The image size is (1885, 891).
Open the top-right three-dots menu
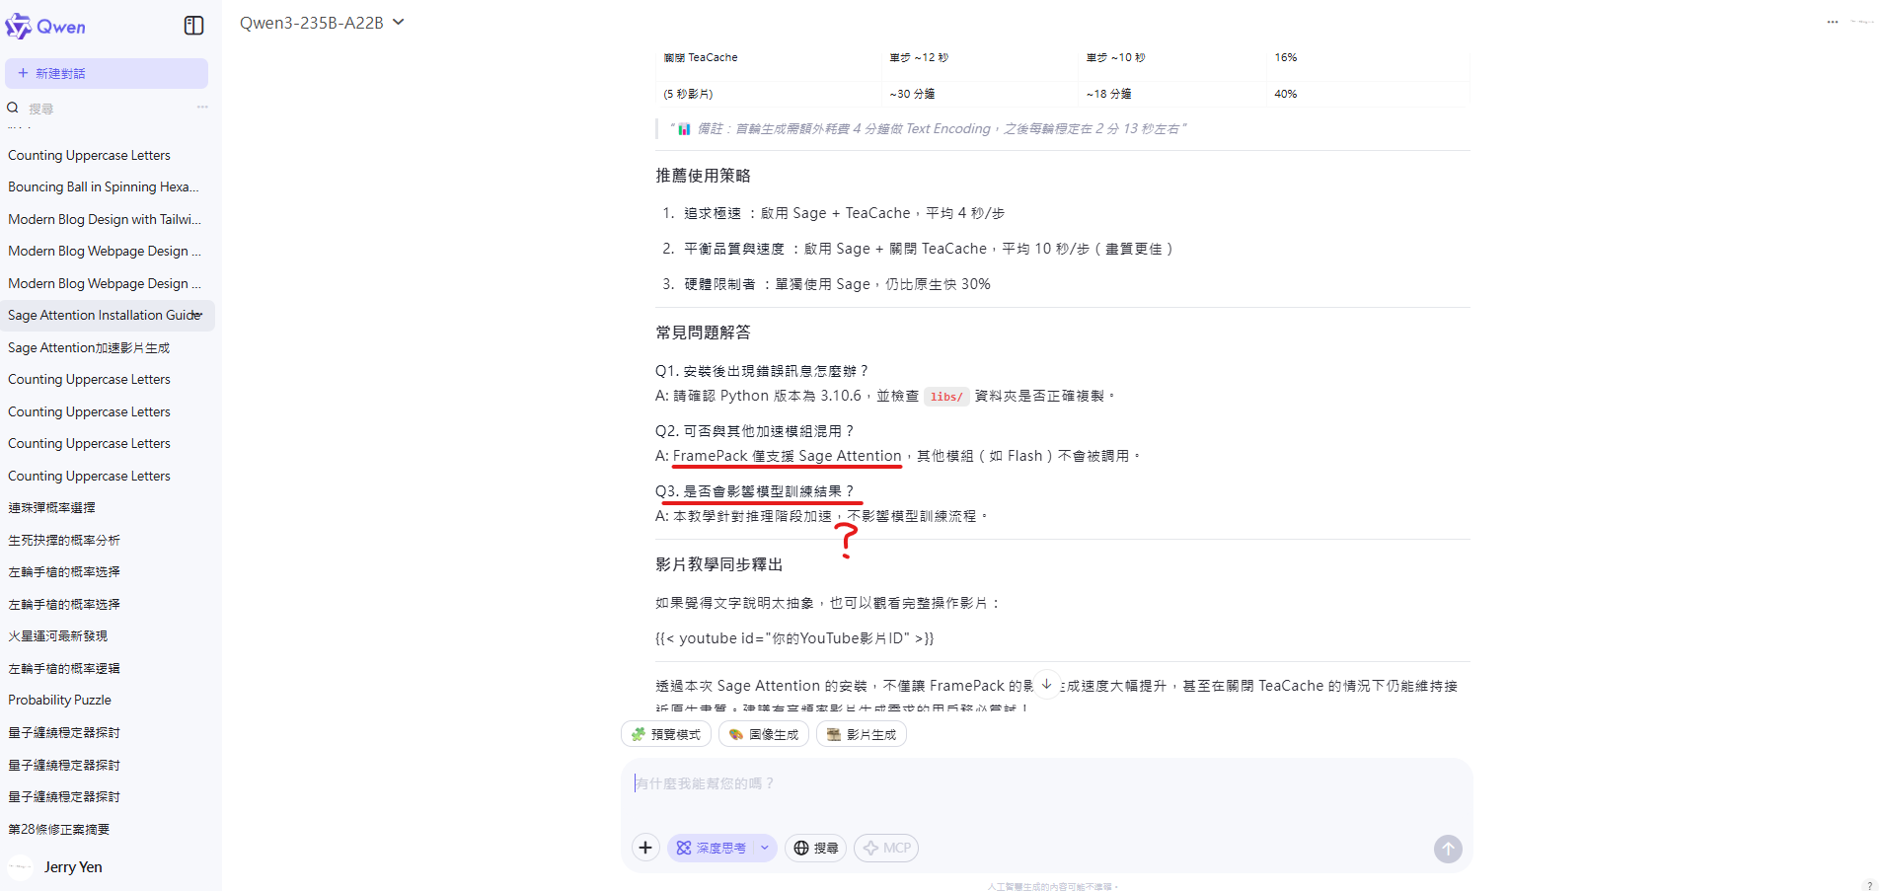[1833, 22]
